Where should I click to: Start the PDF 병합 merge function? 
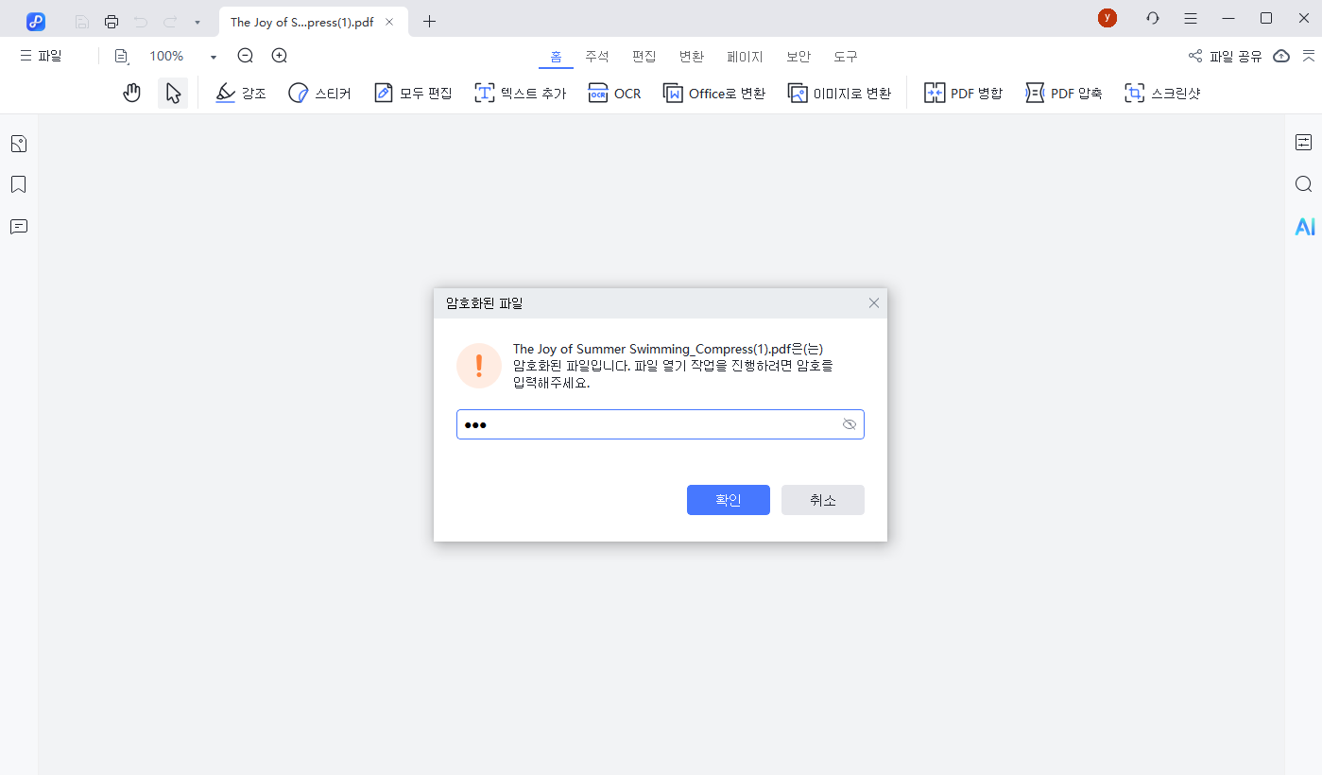coord(962,92)
